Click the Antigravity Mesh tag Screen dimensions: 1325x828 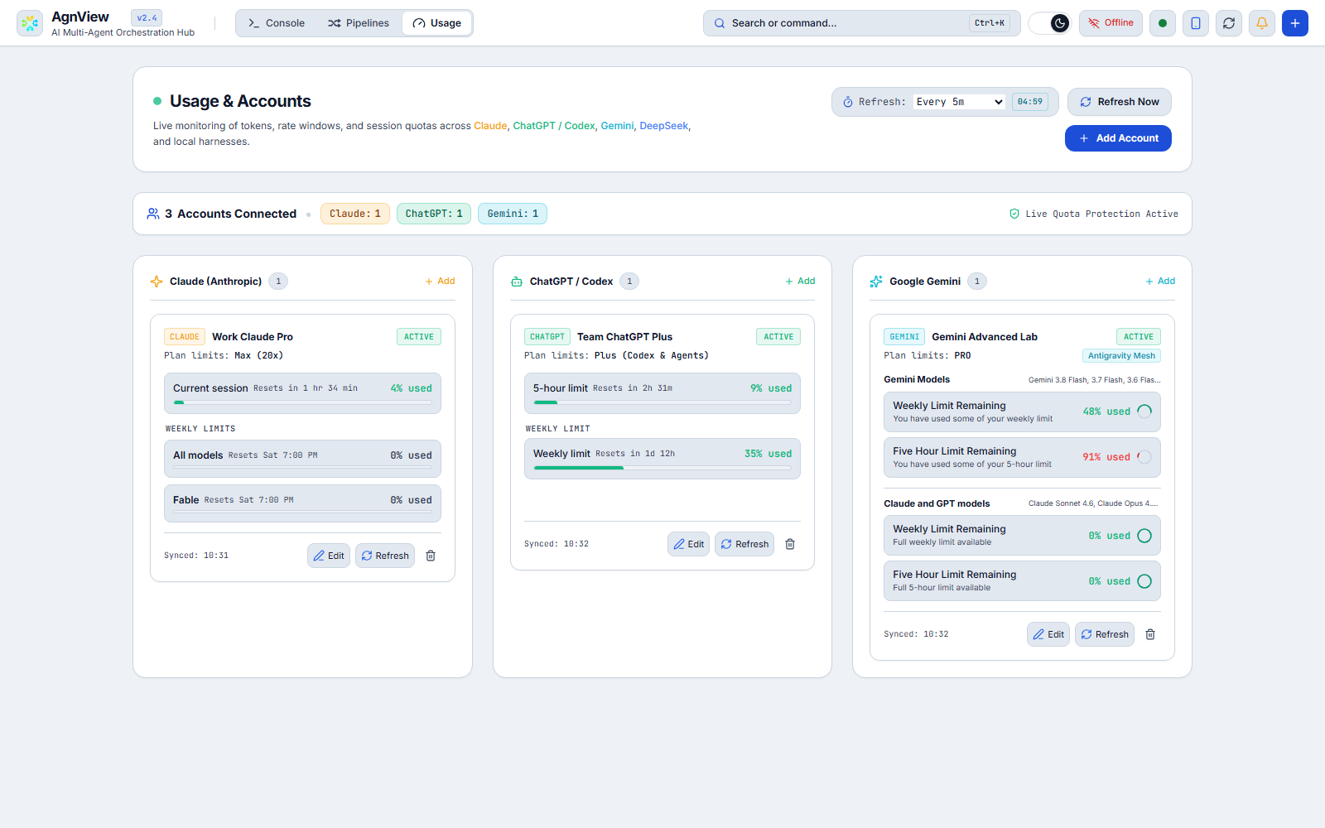(1121, 356)
